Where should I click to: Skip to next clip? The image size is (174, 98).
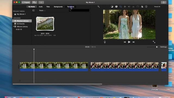(x=133, y=42)
